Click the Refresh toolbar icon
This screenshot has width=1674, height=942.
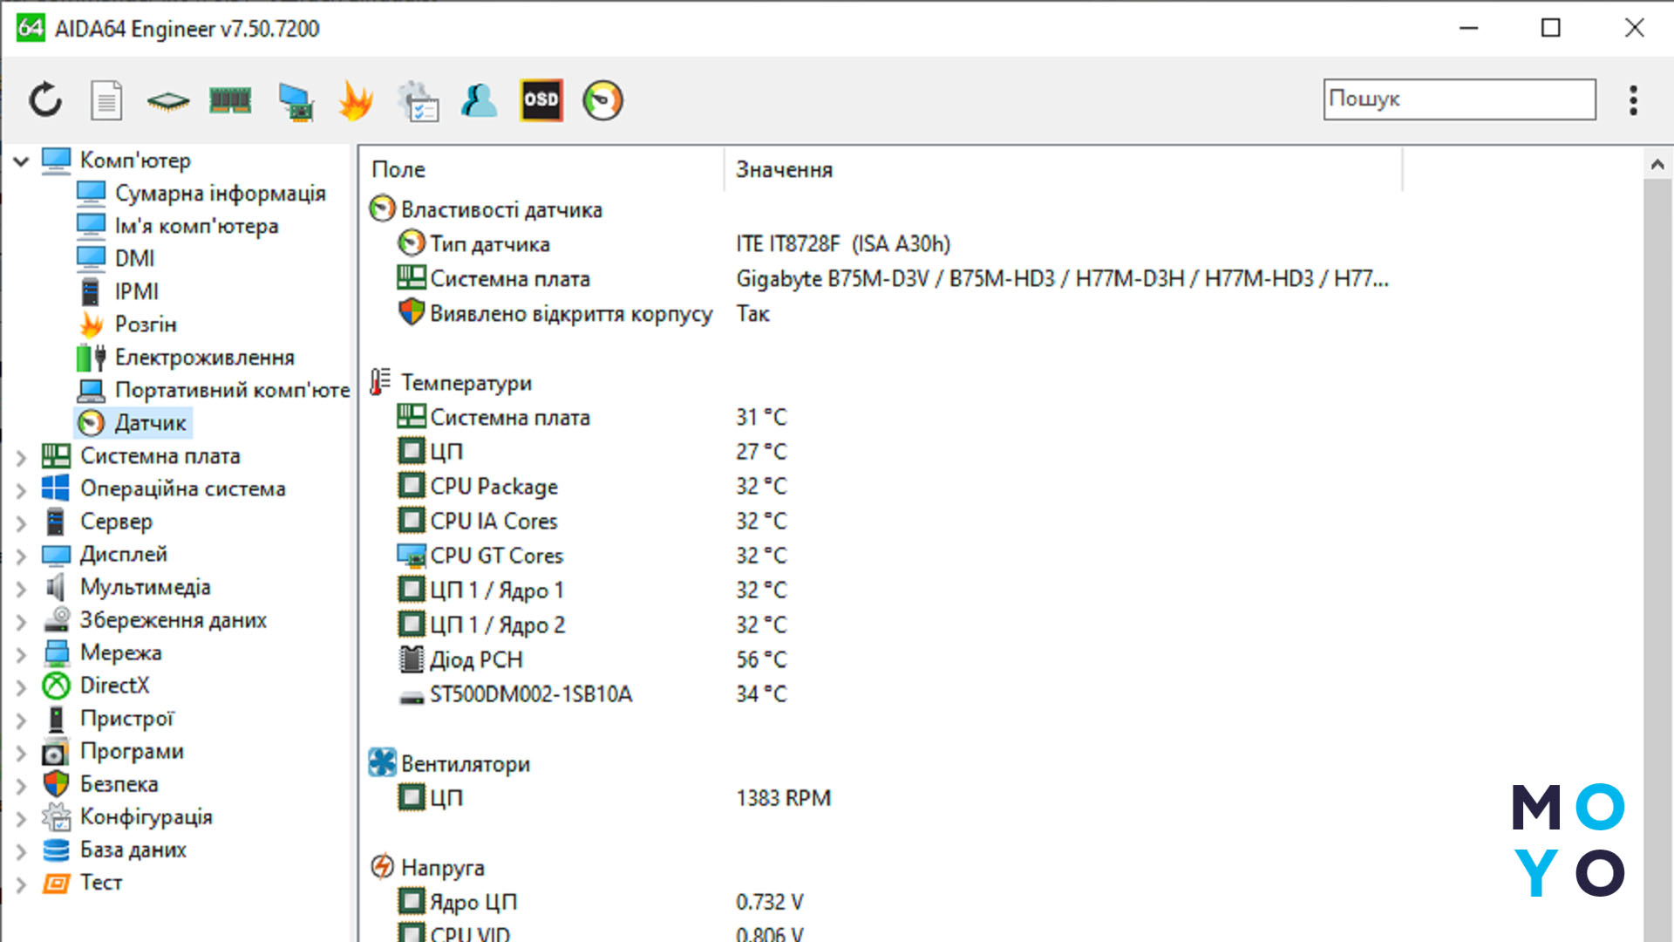[45, 100]
